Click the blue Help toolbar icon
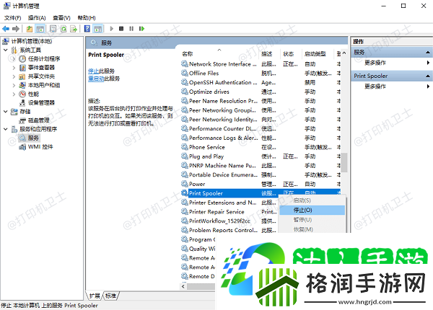This screenshot has width=433, height=310. click(x=87, y=29)
